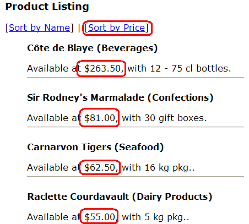Click the divider line below Sir Rodney's Marmalade
Viewport: 249px width, 224px height.
tap(136, 127)
